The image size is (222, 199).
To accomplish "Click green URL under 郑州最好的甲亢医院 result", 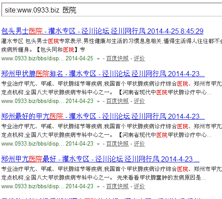I will point(32,144).
